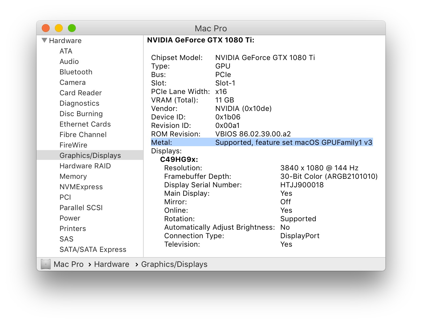Select the Resolution 3840 x 1080 @ 144 Hz value
The height and width of the screenshot is (323, 422).
click(x=319, y=168)
